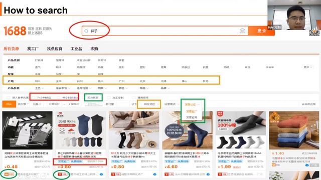Open the ¥0.80 product image
The width and height of the screenshot is (321, 180).
tap(134, 130)
